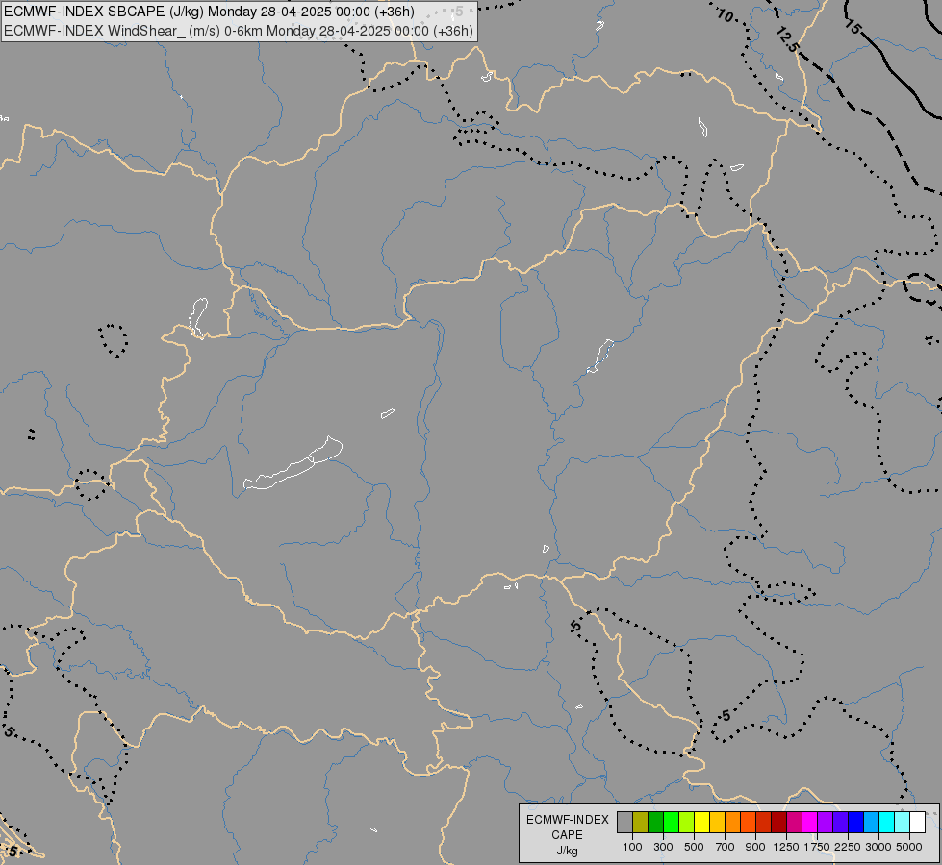The height and width of the screenshot is (865, 942).
Task: Select the legend value label 300
Action: pyautogui.click(x=663, y=847)
